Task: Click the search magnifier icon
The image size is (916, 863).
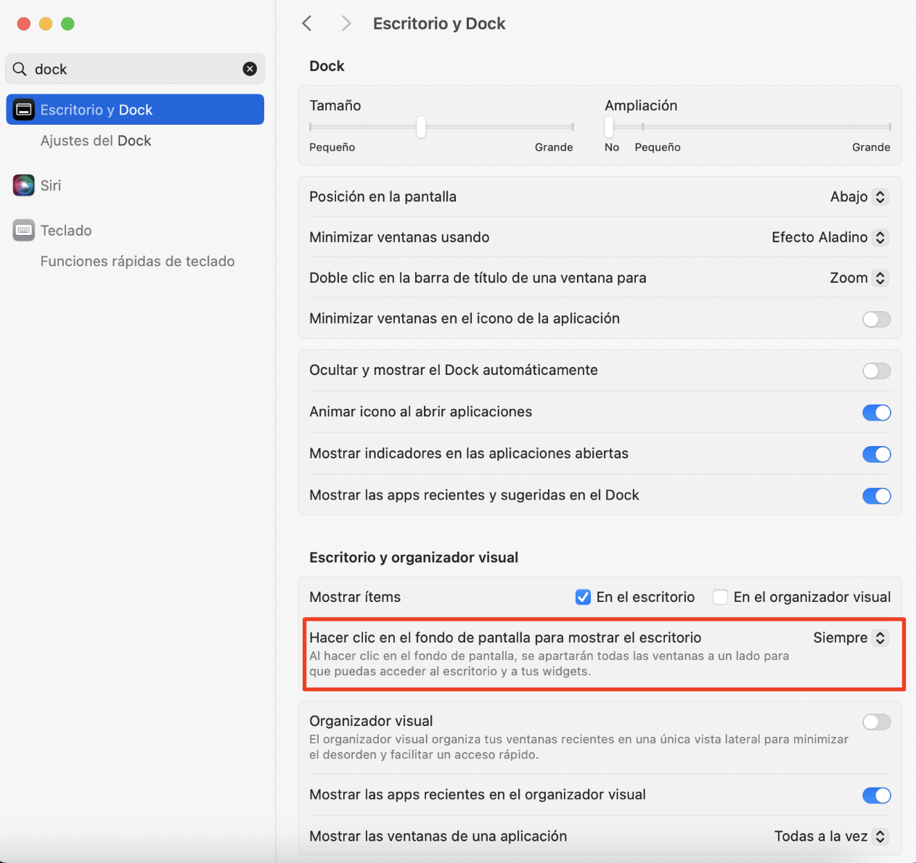Action: pyautogui.click(x=20, y=68)
